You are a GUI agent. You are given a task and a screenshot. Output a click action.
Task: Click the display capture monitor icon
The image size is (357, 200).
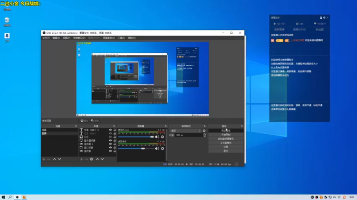pyautogui.click(x=81, y=140)
